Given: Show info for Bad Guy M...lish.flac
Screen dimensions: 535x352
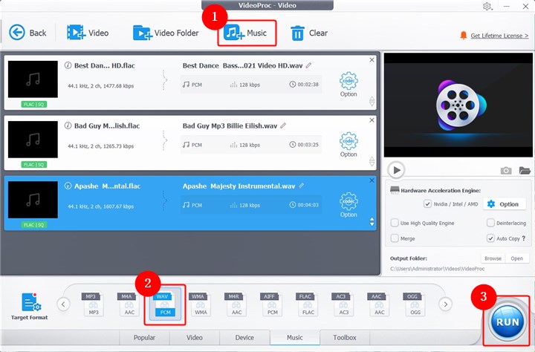Looking at the screenshot, I should click(x=68, y=126).
